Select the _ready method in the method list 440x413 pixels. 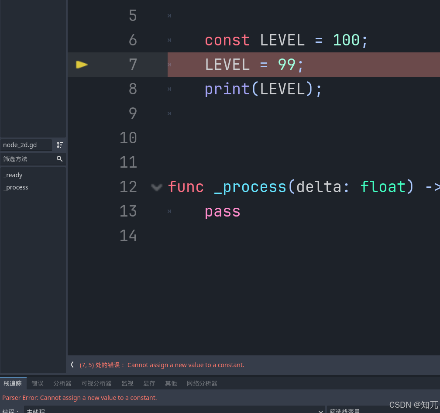tap(13, 175)
